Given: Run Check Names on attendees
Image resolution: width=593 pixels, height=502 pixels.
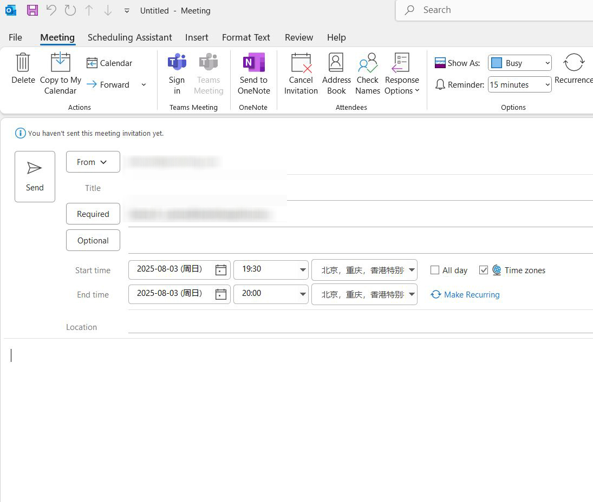Looking at the screenshot, I should (x=368, y=73).
